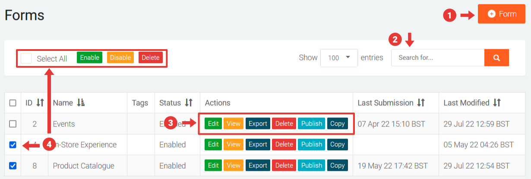Publish the Product Catalogue form
Image resolution: width=531 pixels, height=179 pixels.
click(x=312, y=166)
